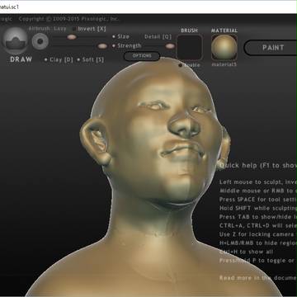Image resolution: width=297 pixels, height=297 pixels.
Task: Click the 'Press TAB to show/hide' help line
Action: [258, 217]
